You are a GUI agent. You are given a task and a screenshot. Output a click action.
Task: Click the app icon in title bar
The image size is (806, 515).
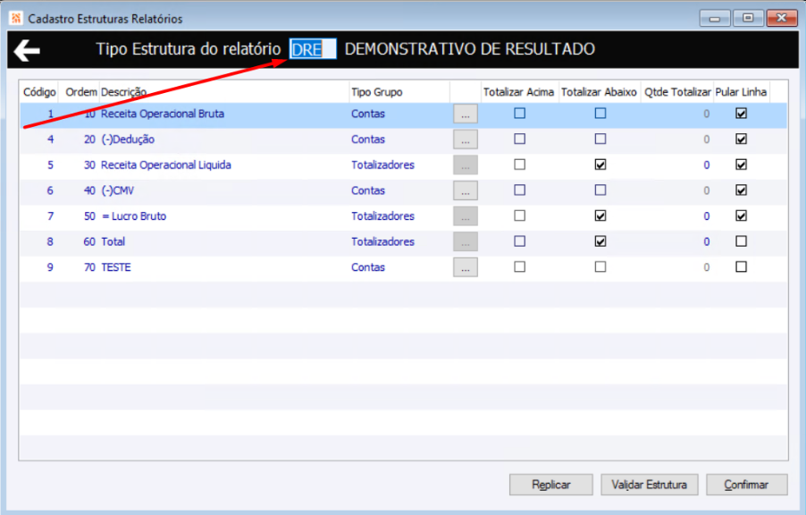coord(16,19)
